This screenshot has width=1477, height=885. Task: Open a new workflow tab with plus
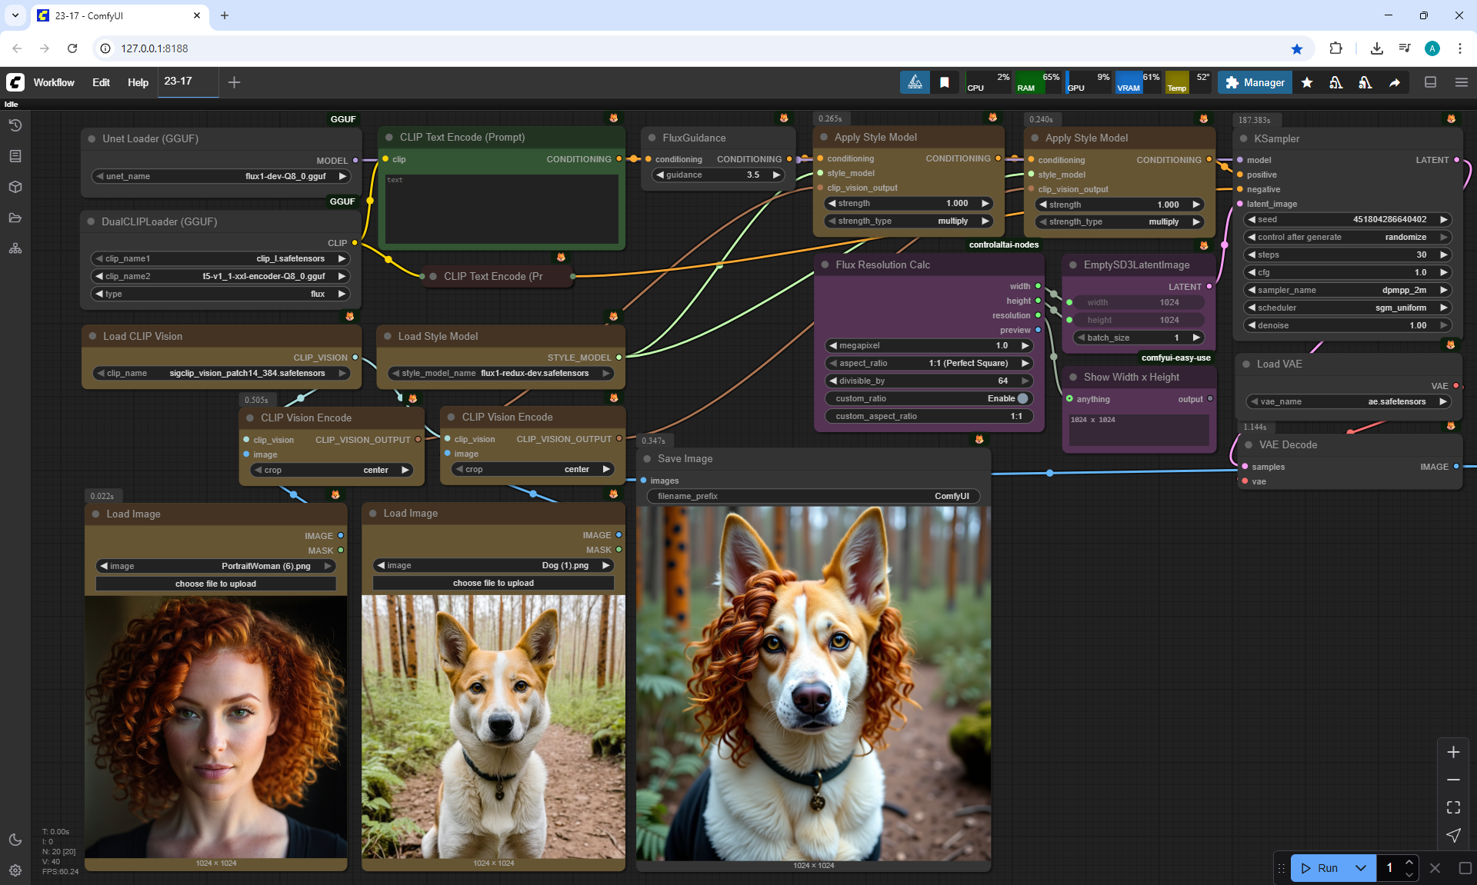pyautogui.click(x=235, y=82)
